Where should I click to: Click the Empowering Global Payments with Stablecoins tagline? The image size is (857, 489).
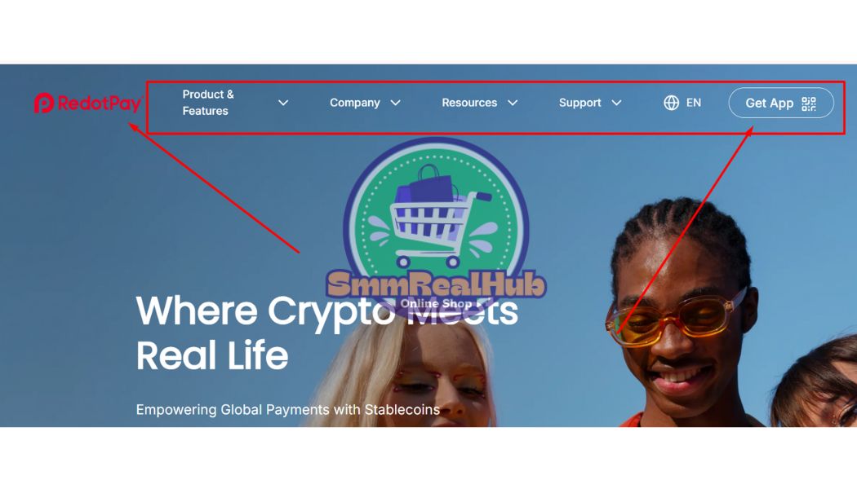pos(288,409)
